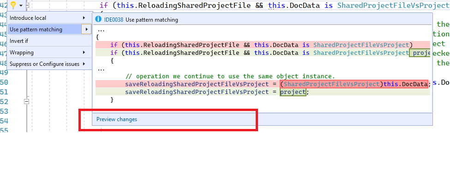This screenshot has width=450, height=181.
Task: Open the lightbulb dropdown arrow
Action: [21, 6]
